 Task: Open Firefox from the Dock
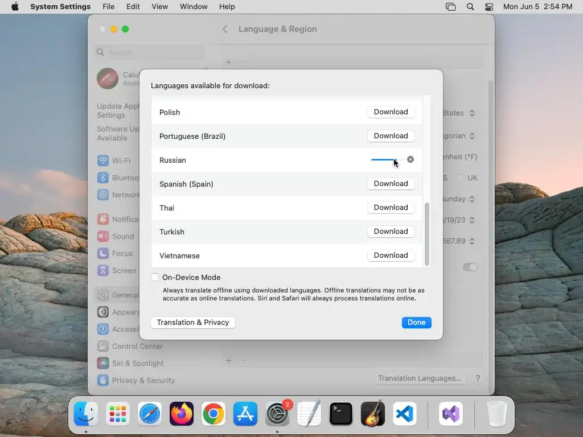point(182,414)
